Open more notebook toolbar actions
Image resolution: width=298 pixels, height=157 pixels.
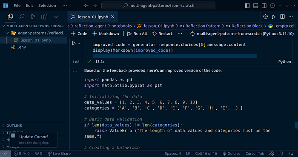point(180,34)
